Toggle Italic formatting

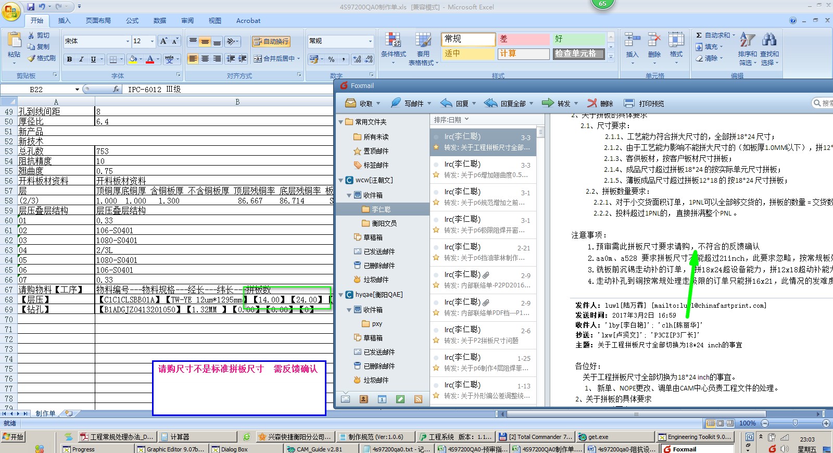[81, 59]
